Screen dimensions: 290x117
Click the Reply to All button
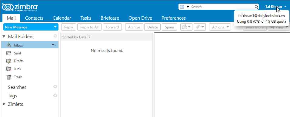click(x=89, y=27)
